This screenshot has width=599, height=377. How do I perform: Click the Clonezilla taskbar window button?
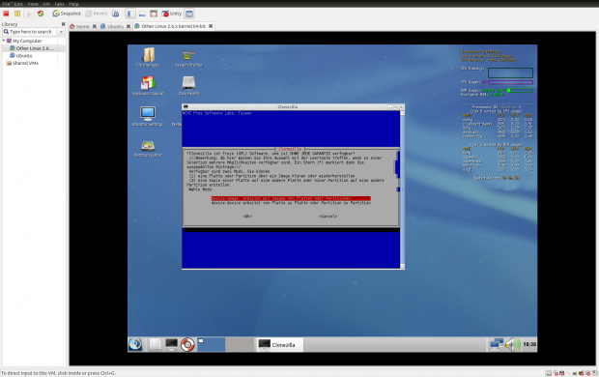[x=279, y=344]
